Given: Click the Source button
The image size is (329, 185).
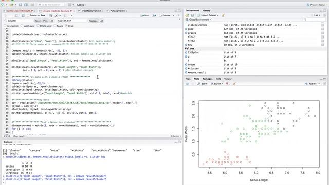Looking at the screenshot, I should point(166,15).
